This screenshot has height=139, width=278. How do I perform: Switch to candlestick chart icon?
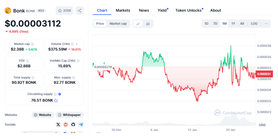click(x=148, y=24)
